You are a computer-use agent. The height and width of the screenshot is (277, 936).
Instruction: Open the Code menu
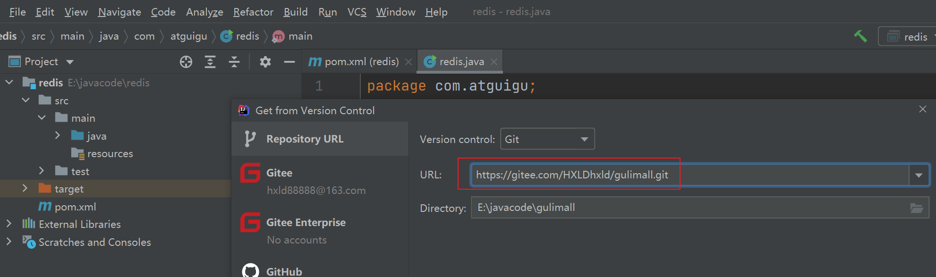(163, 12)
